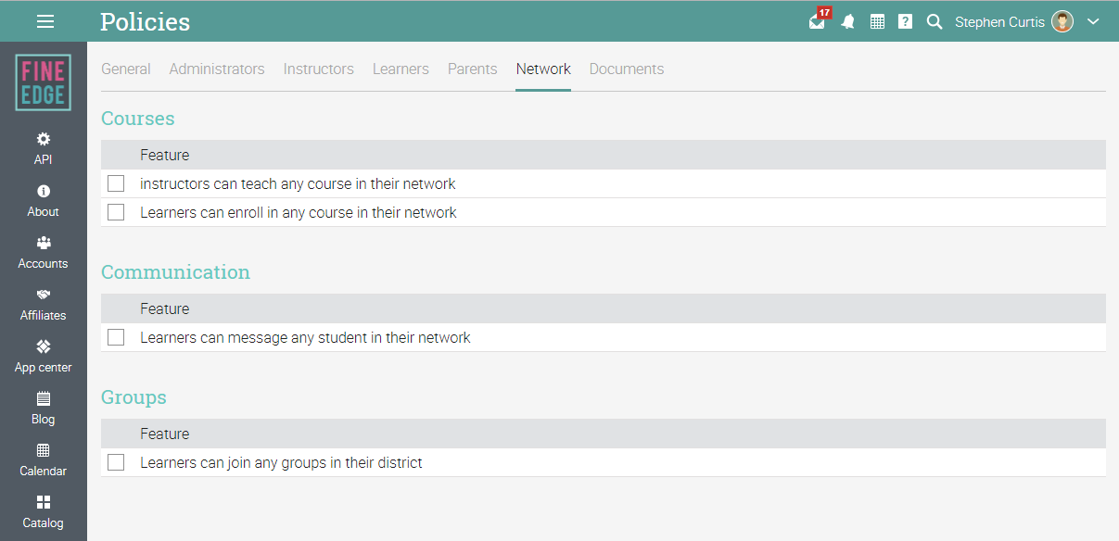The height and width of the screenshot is (541, 1119).
Task: Click the Communication section heading
Action: (x=175, y=272)
